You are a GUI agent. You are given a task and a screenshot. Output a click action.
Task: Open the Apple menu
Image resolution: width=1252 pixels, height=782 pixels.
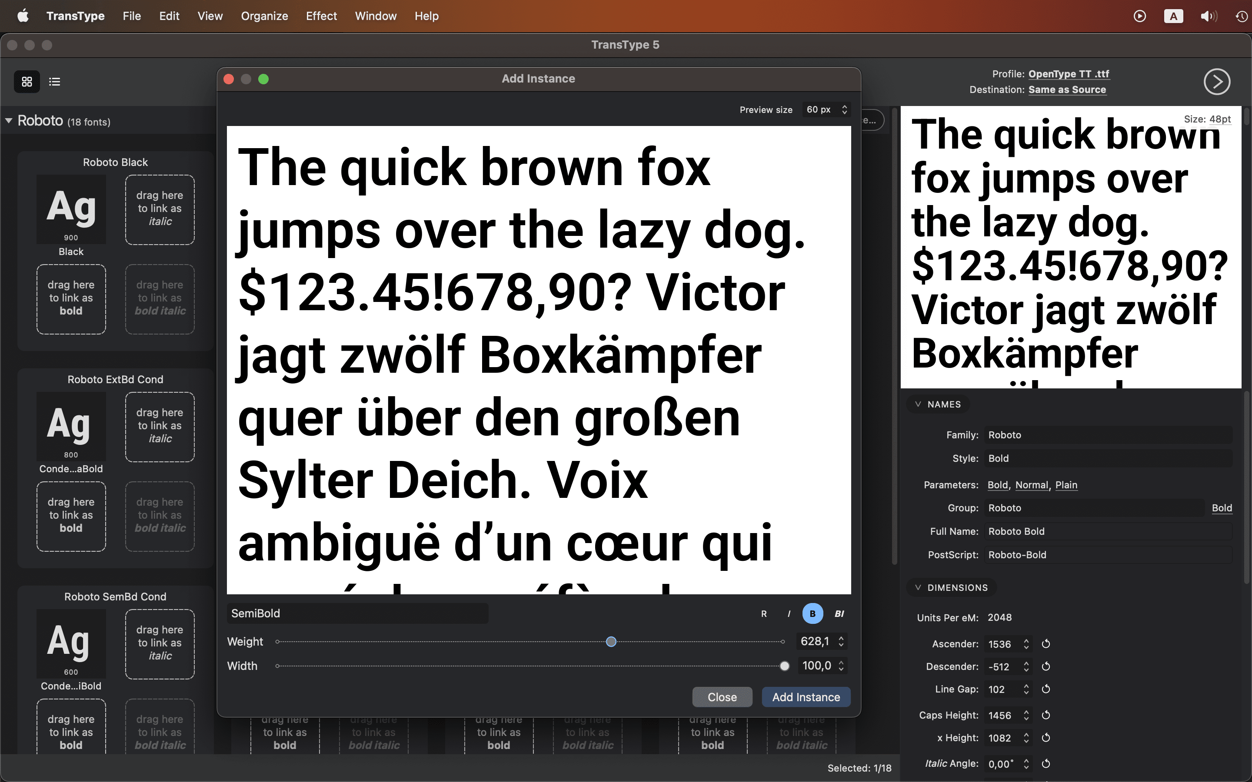coord(23,16)
